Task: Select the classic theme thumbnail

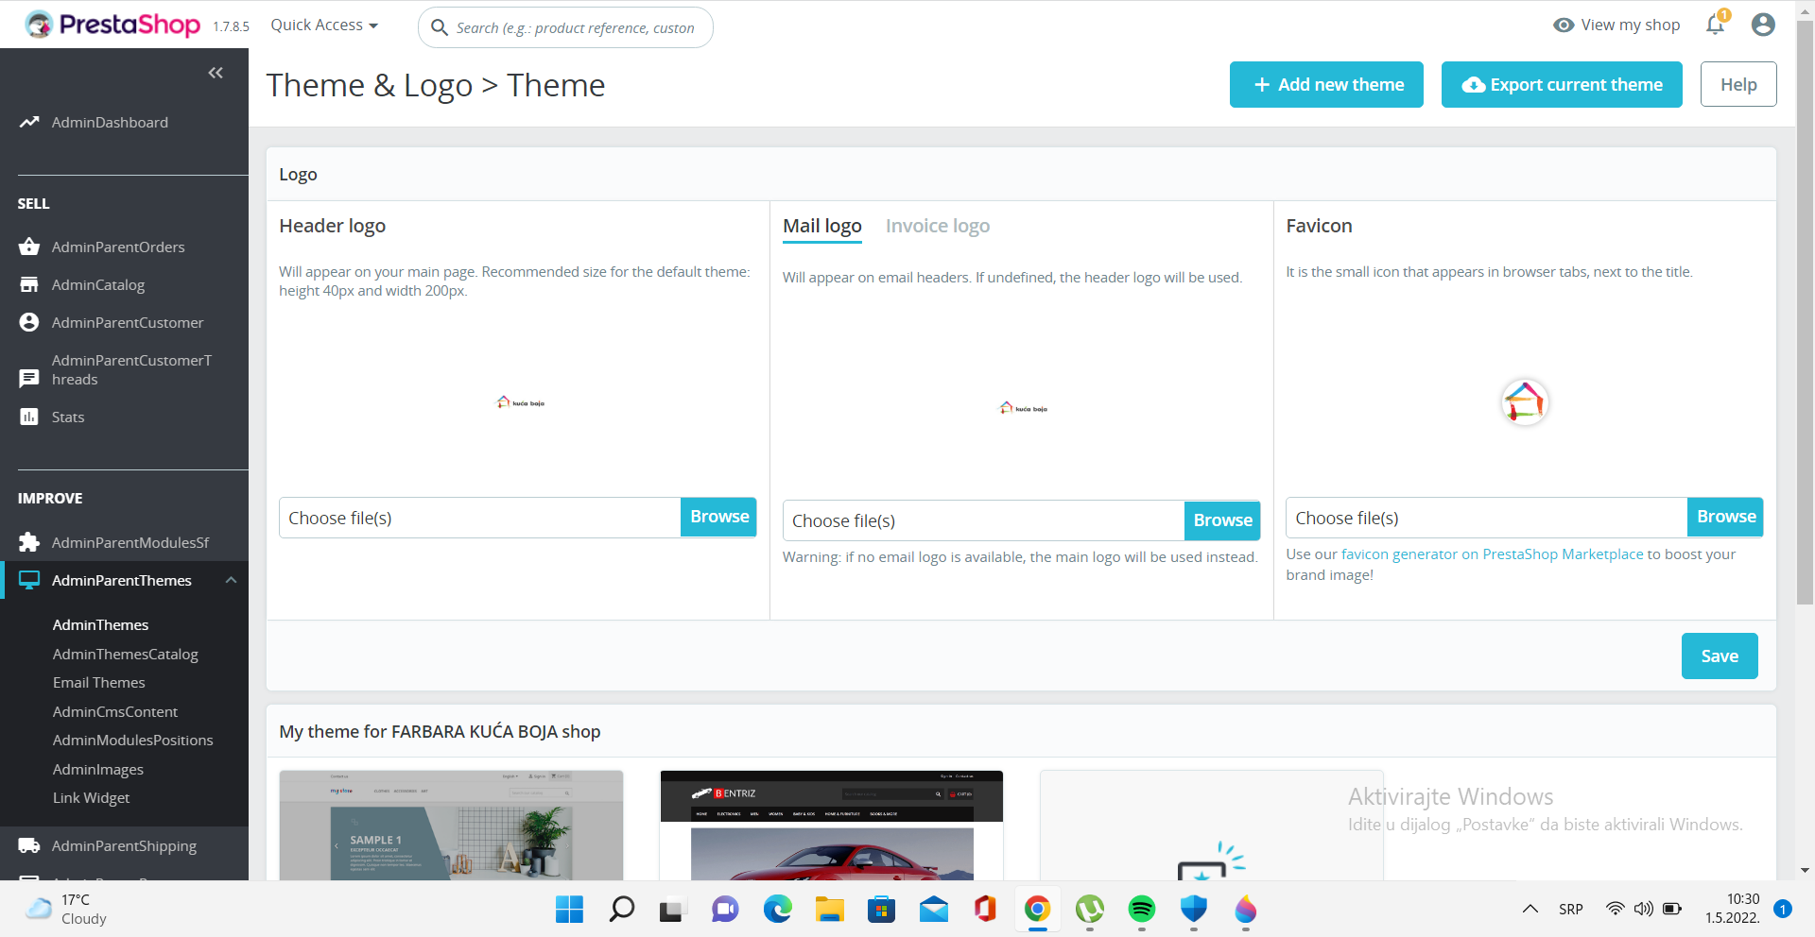Action: [x=451, y=826]
